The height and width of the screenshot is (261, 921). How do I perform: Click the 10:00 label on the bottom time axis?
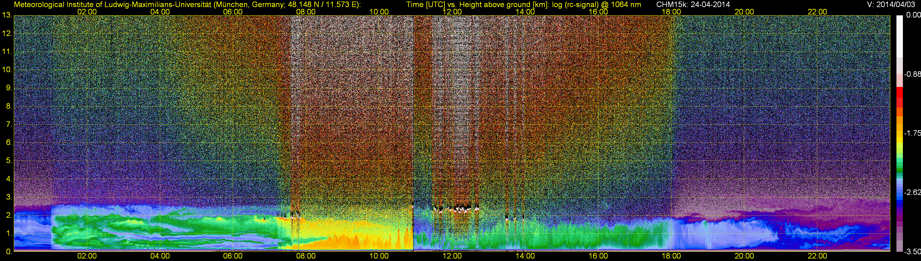click(x=379, y=256)
